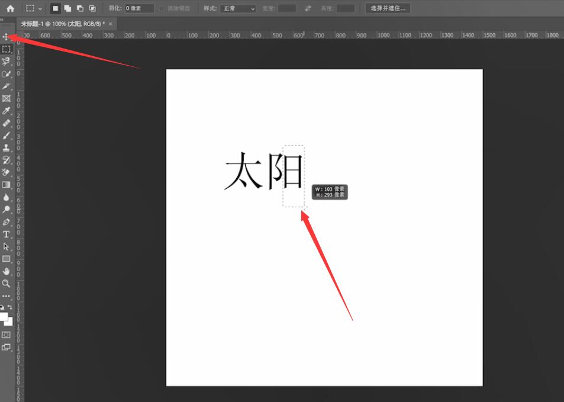Toggle the anti-alias (消除锯齿) checkbox
Screen dimensions: 564x402
click(162, 8)
